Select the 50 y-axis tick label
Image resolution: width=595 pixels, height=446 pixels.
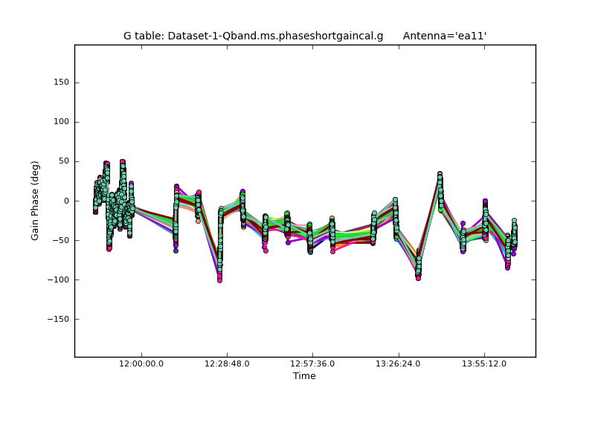[x=62, y=161]
